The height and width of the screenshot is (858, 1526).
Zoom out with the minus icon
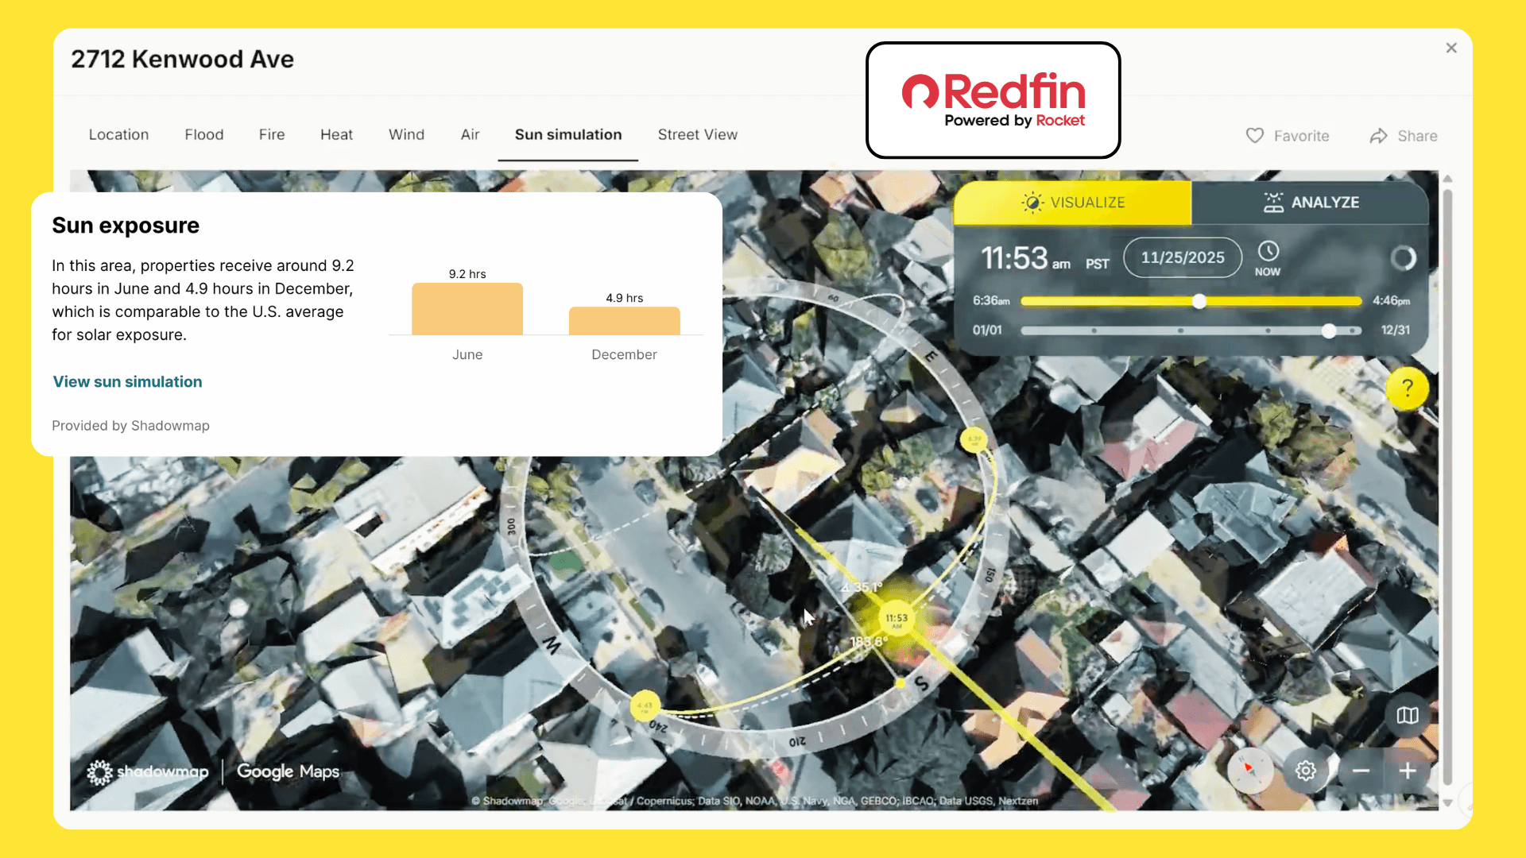pyautogui.click(x=1361, y=771)
